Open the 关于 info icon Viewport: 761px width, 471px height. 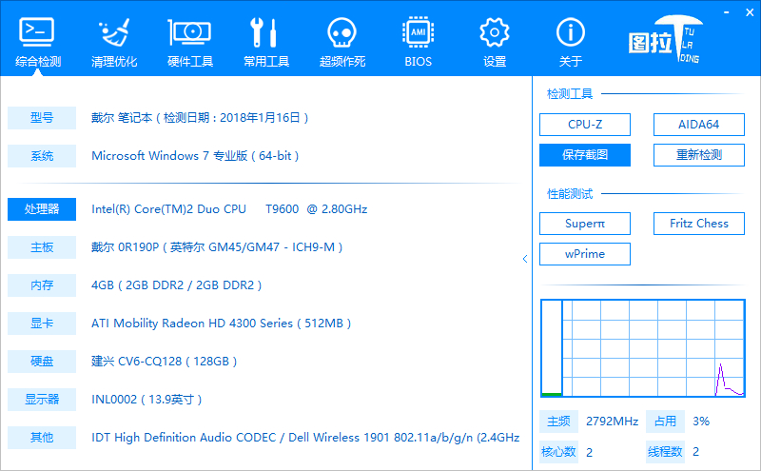[570, 32]
